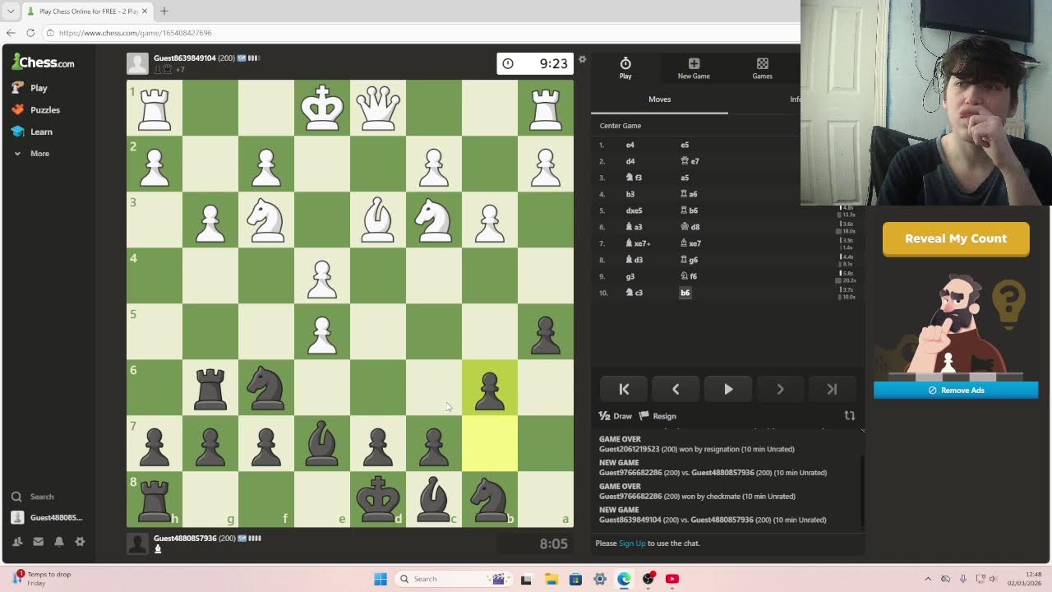1052x592 pixels.
Task: Go to next move
Action: (780, 390)
